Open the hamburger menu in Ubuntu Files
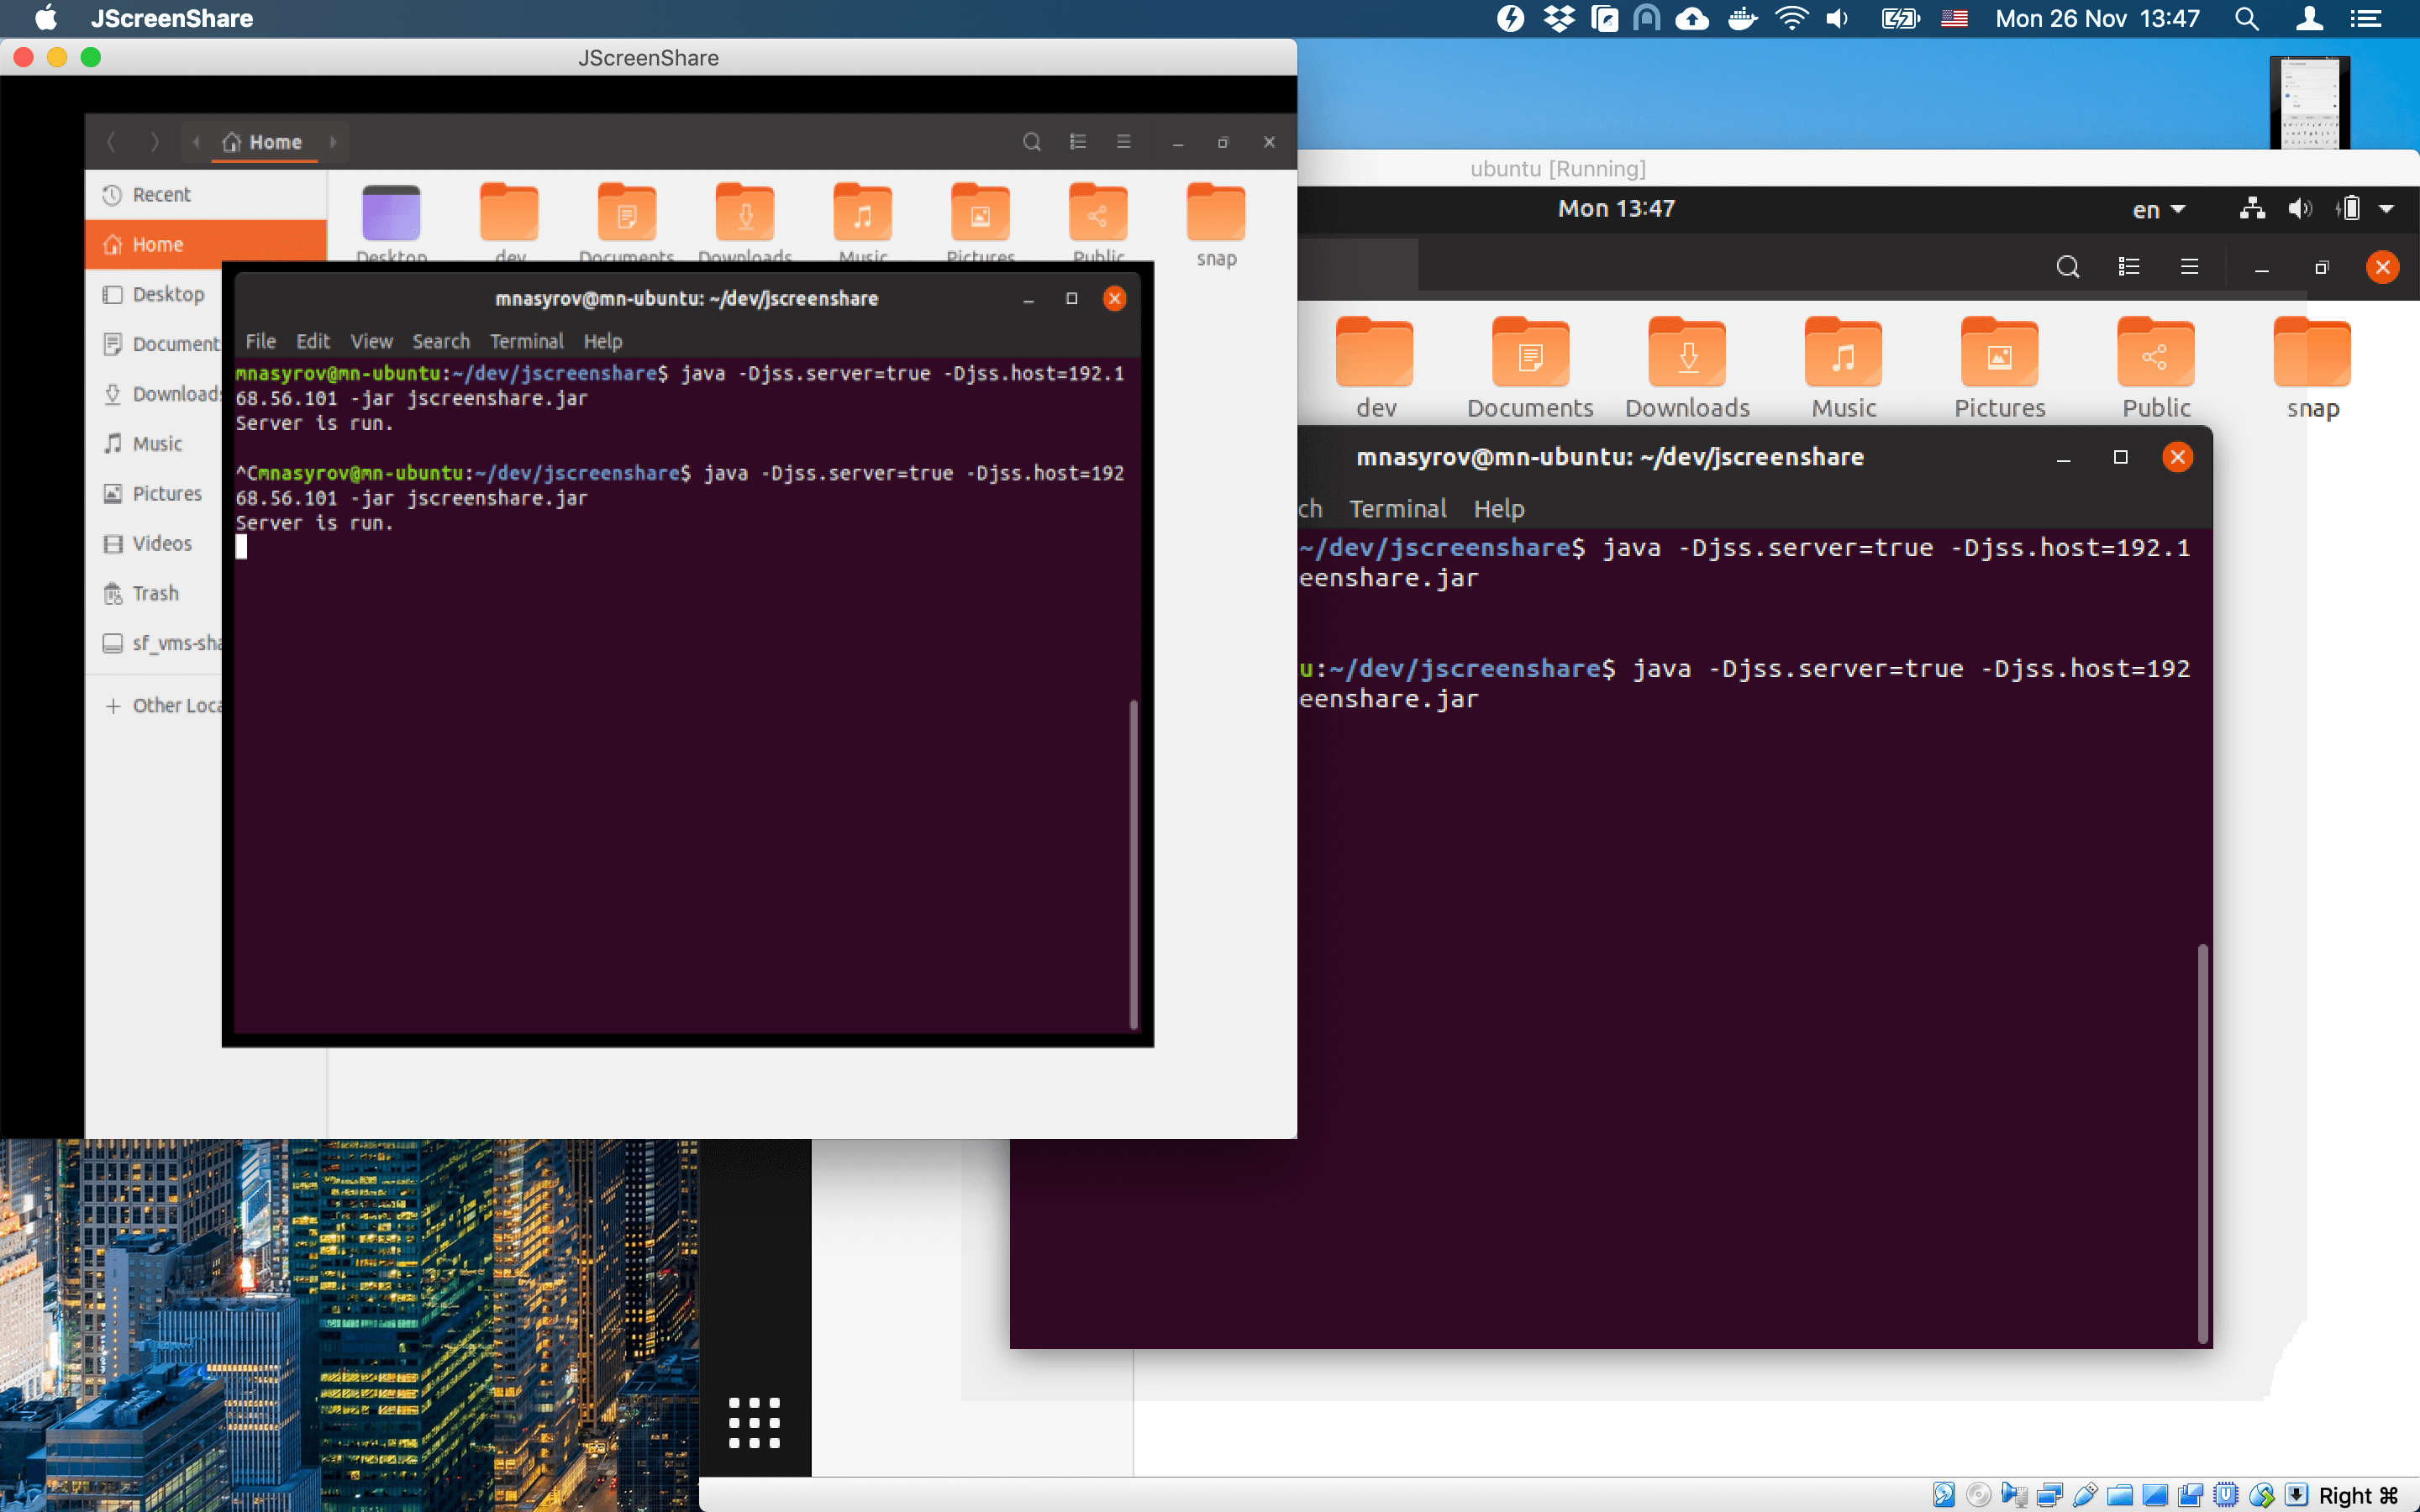 (2189, 267)
